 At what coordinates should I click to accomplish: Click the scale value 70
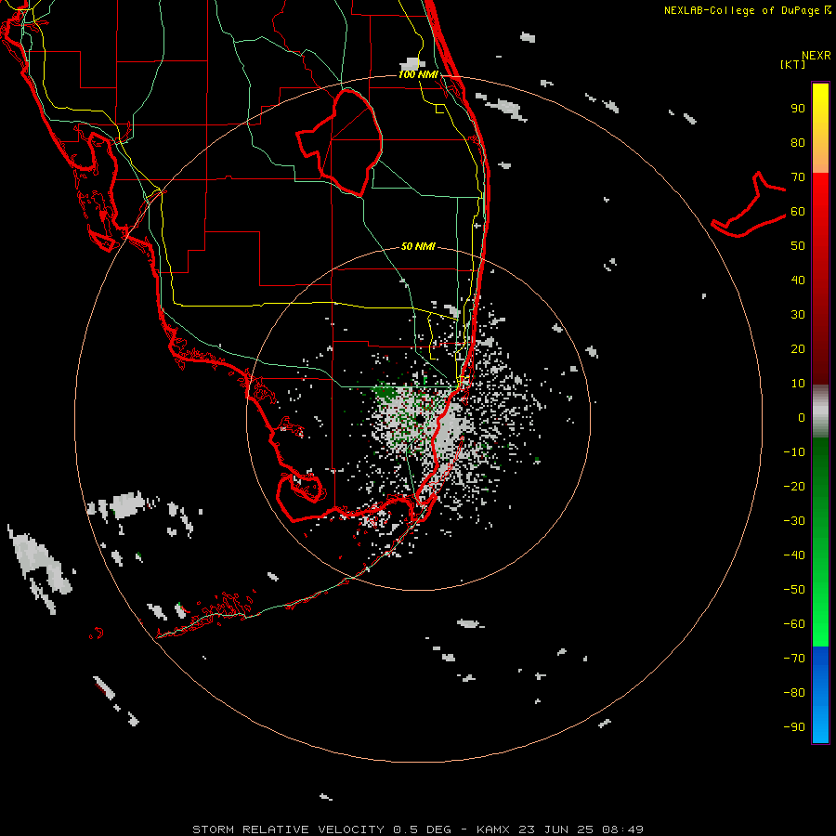tap(798, 177)
